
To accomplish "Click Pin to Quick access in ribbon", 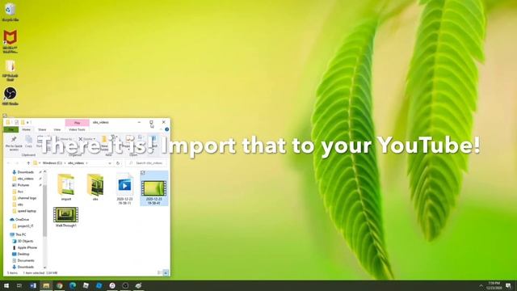I will 14,144.
